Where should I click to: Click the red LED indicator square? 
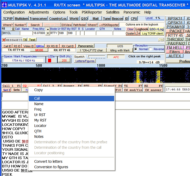pyautogui.click(x=50, y=60)
